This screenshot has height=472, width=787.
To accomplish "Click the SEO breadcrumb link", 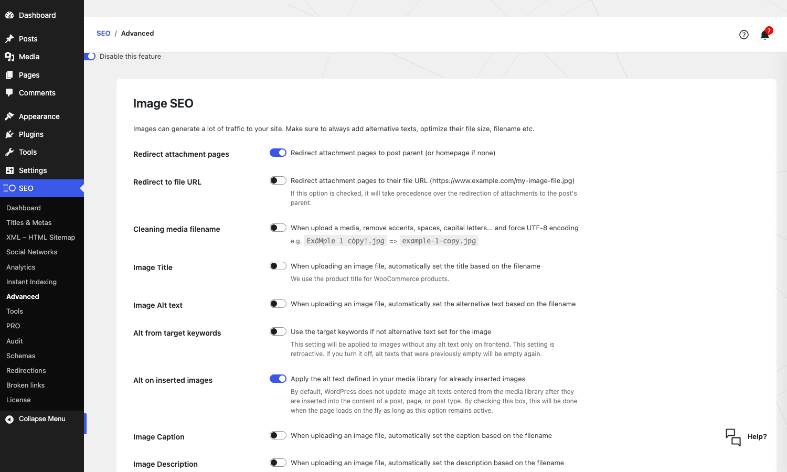I will [x=103, y=33].
